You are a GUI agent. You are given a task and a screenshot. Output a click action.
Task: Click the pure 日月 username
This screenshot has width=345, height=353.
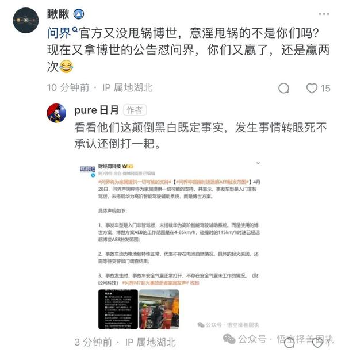click(97, 110)
